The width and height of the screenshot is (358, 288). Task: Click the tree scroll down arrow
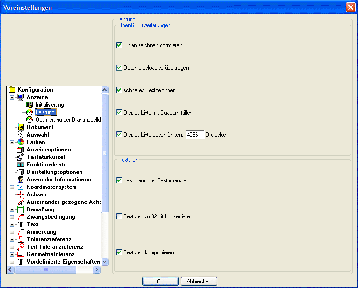pos(104,261)
